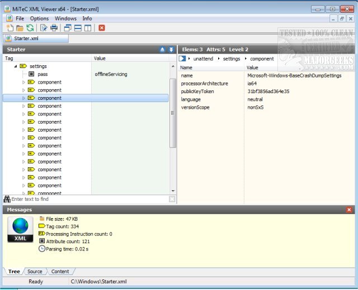Collapse all nodes in the Starter header
358x290 pixels.
[x=162, y=50]
